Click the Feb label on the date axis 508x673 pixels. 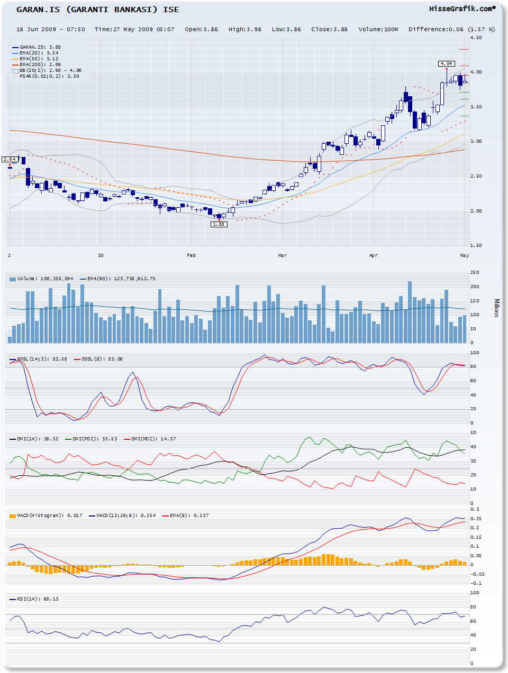[x=191, y=255]
